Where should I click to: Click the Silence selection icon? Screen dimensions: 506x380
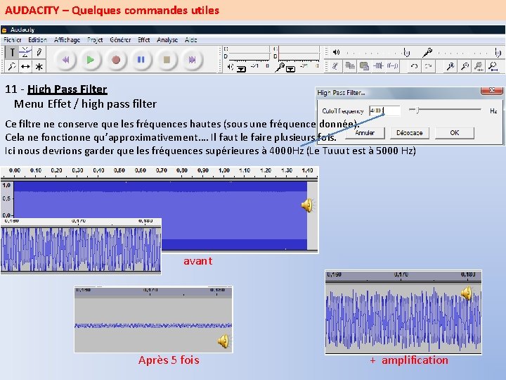[x=392, y=66]
